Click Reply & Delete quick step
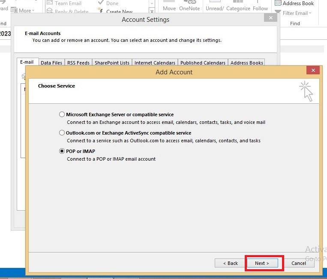 (x=68, y=11)
